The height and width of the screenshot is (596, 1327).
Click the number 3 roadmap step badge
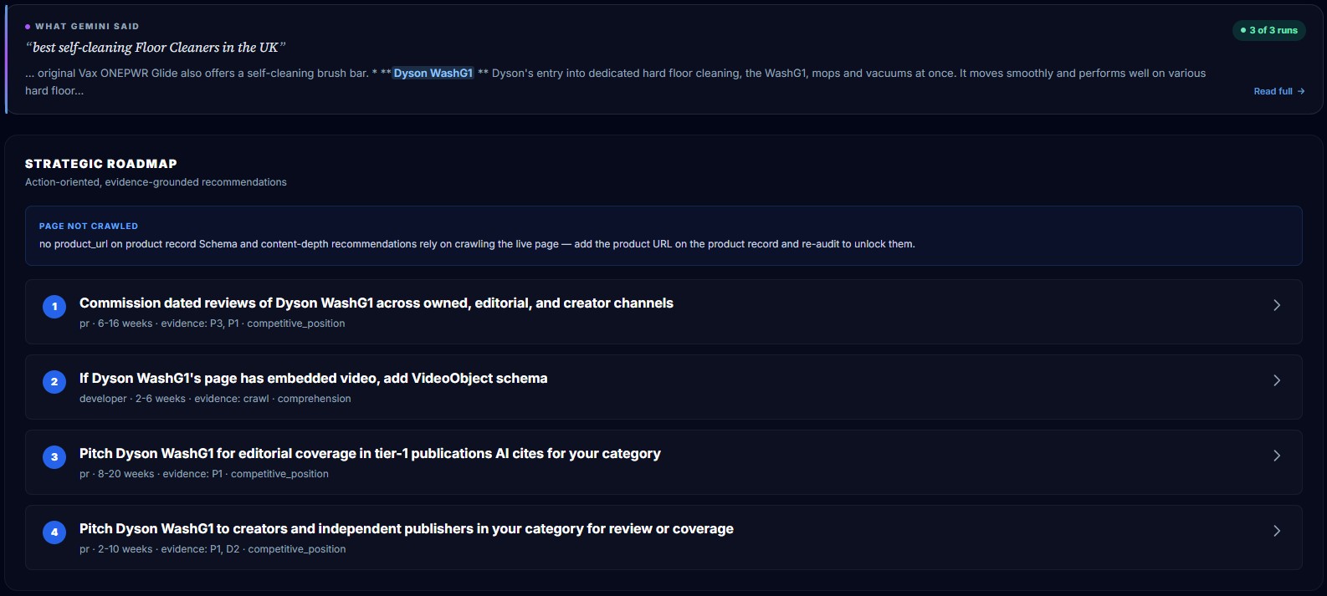click(x=54, y=457)
